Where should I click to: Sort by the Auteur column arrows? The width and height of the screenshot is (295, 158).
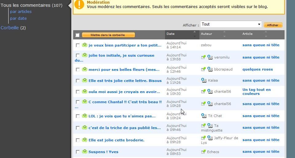(x=224, y=34)
